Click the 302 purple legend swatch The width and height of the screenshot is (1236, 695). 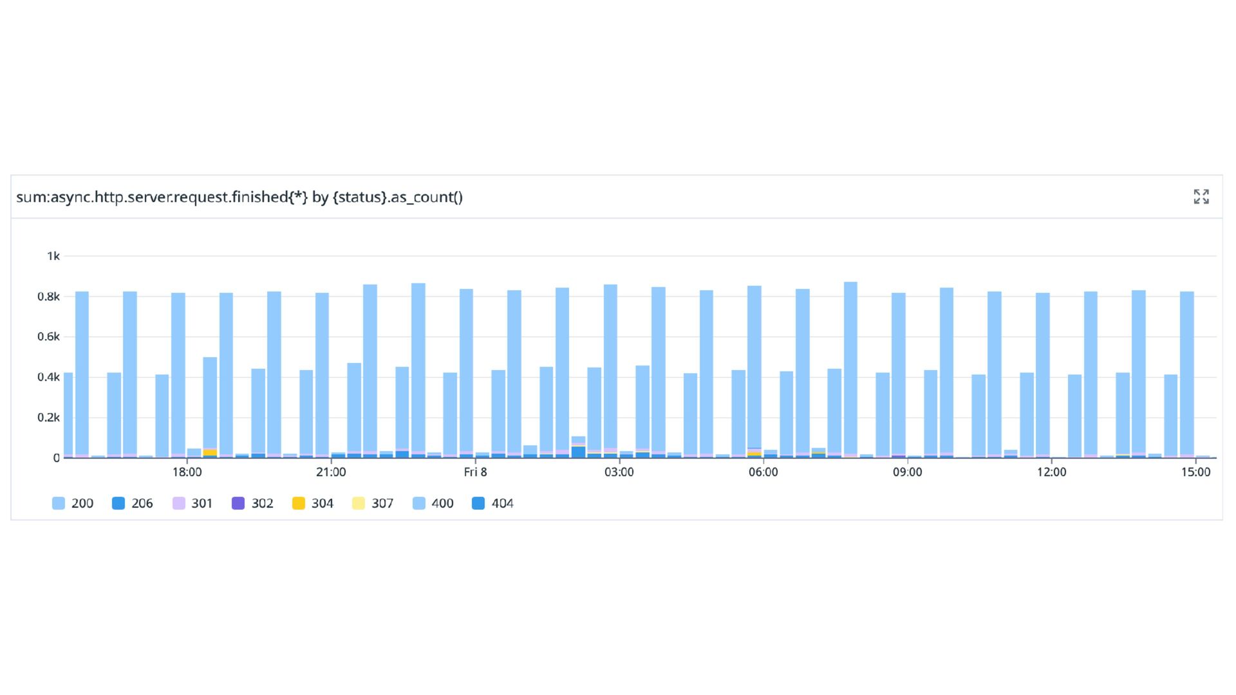pos(238,504)
